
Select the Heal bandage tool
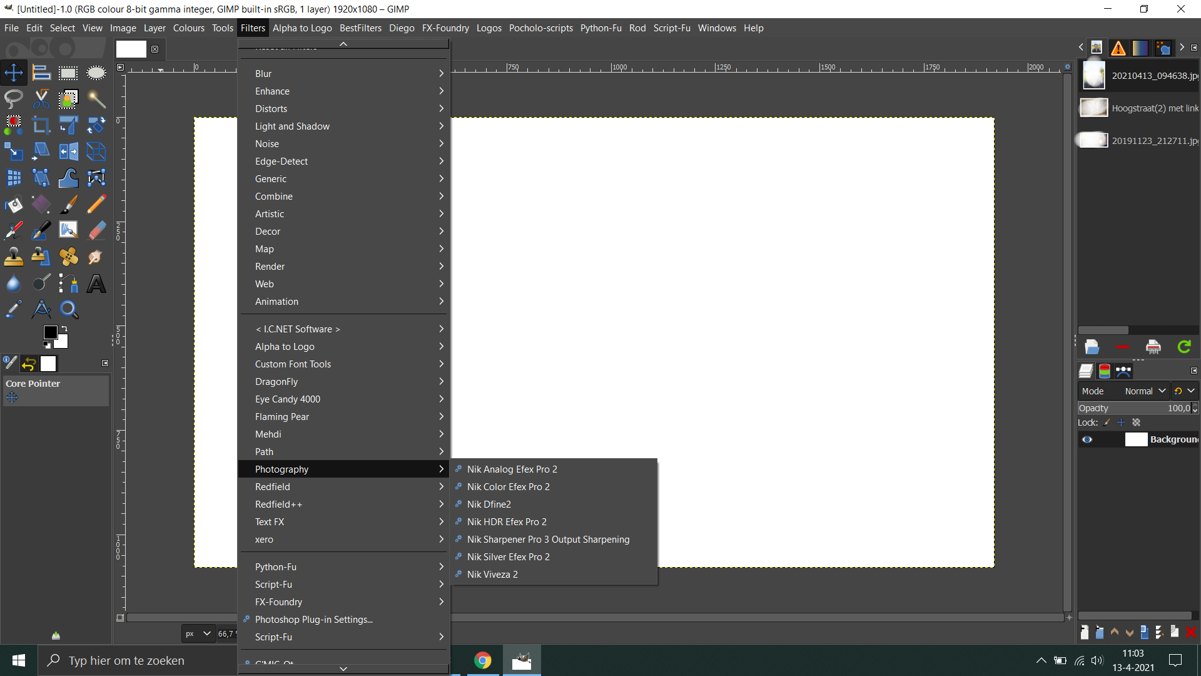point(68,257)
